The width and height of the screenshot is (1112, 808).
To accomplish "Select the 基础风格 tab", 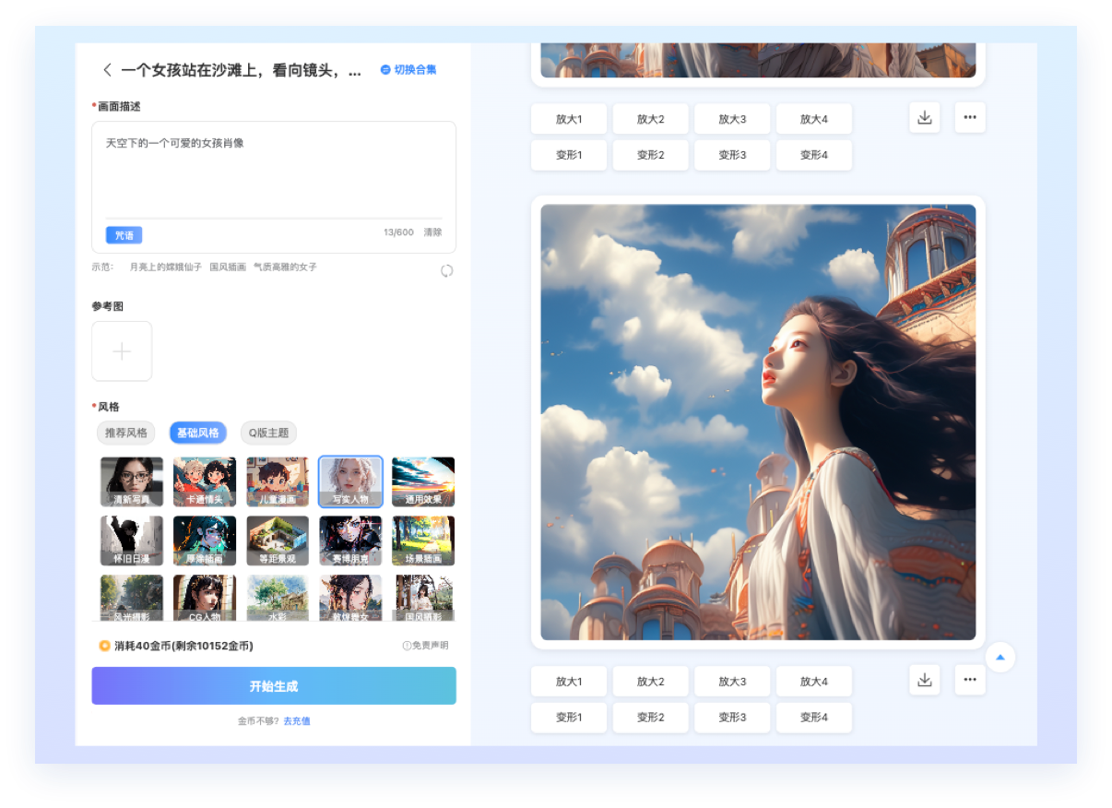I will pos(197,433).
